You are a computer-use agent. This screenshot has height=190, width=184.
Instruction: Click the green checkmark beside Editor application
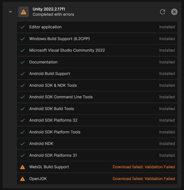coord(23,27)
